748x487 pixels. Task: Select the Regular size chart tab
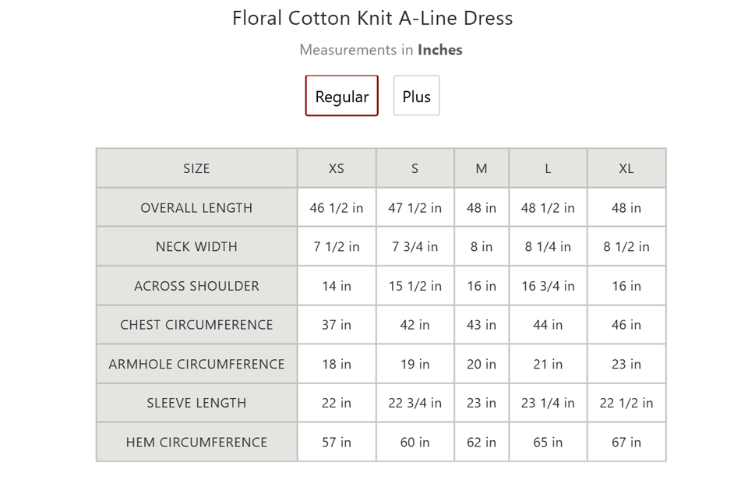(x=341, y=95)
